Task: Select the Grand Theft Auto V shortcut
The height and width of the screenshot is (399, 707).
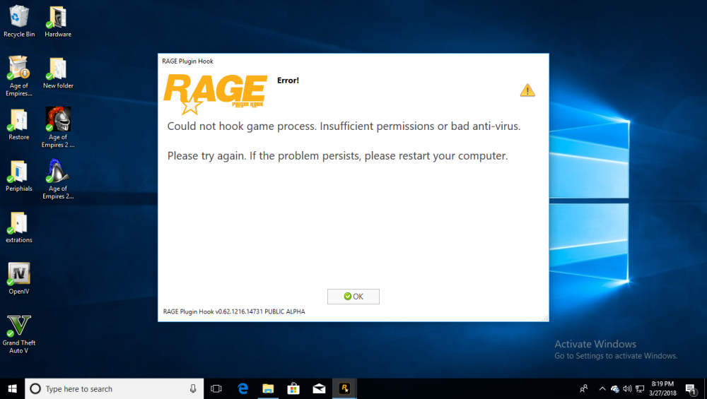Action: 19,334
